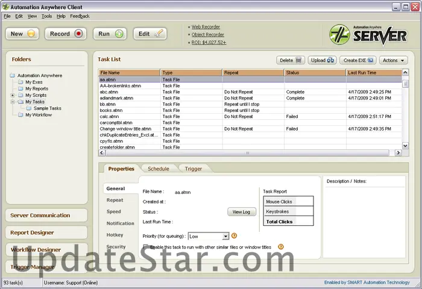Upload the task to server

(x=323, y=60)
